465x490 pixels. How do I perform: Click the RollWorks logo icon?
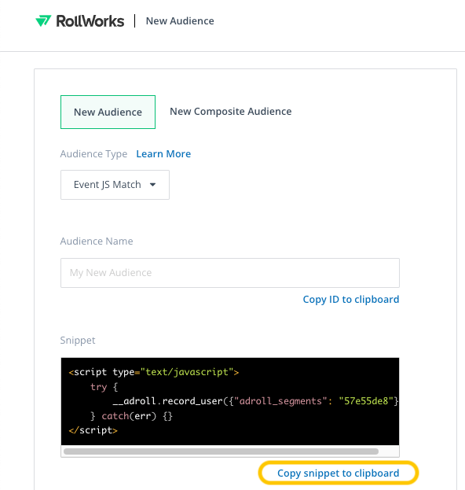(43, 21)
